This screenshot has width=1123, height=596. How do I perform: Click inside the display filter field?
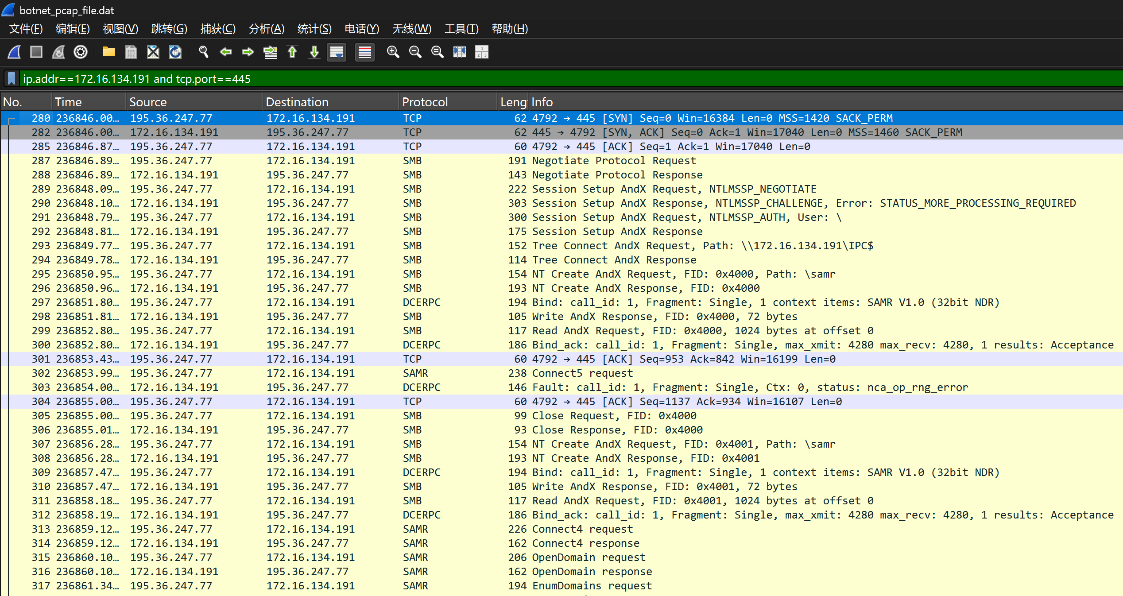coord(531,79)
